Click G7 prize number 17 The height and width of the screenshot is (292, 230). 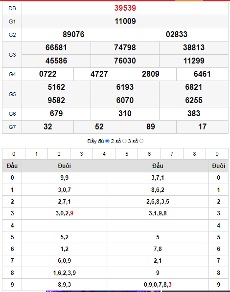click(x=202, y=127)
